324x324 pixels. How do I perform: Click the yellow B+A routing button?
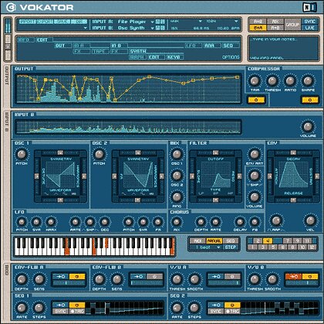coord(258,28)
